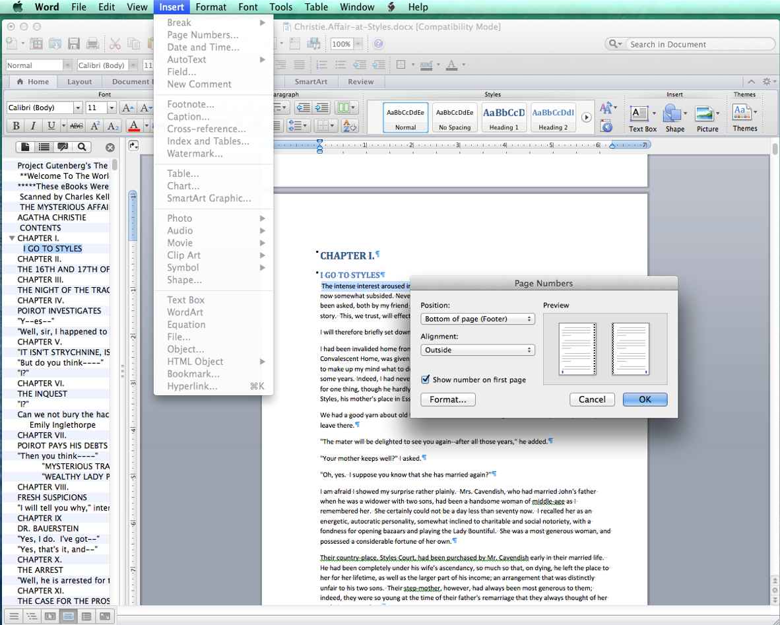Insert a Picture from the ribbon
Image resolution: width=780 pixels, height=625 pixels.
(707, 118)
